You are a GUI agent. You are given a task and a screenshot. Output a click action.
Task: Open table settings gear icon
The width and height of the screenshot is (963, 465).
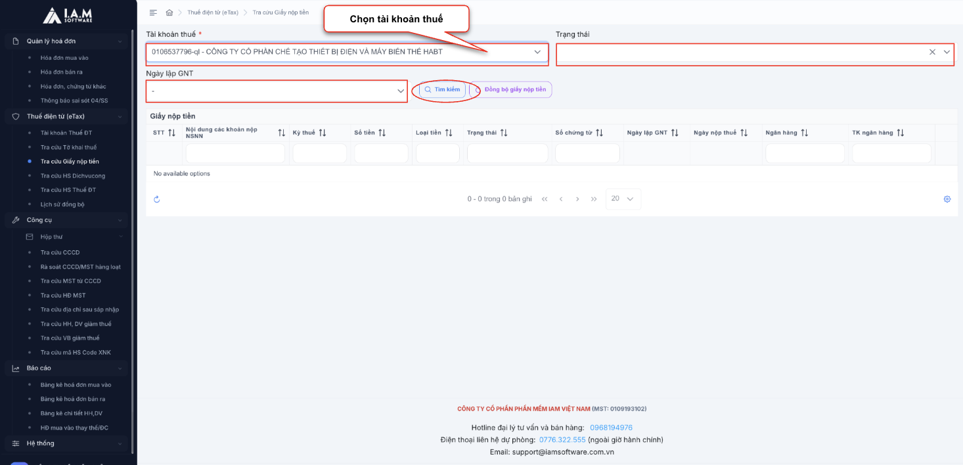(x=947, y=200)
